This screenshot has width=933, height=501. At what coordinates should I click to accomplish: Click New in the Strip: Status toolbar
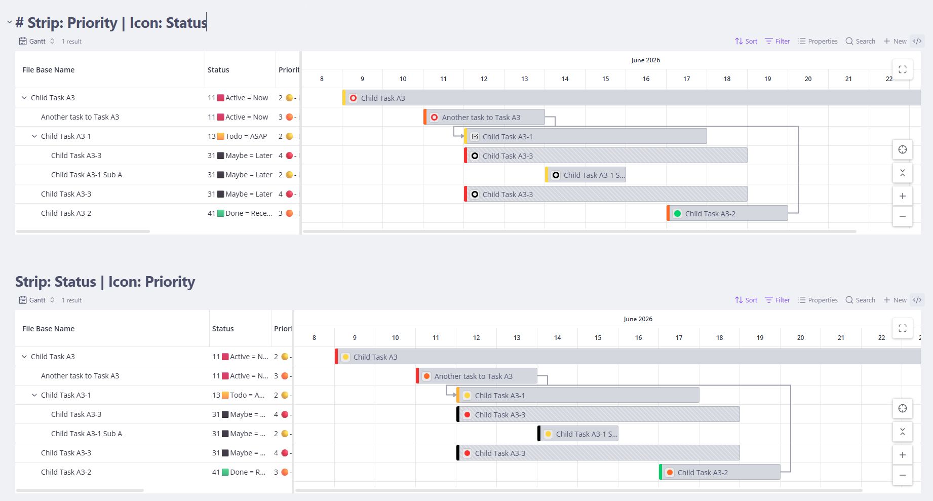pos(895,300)
